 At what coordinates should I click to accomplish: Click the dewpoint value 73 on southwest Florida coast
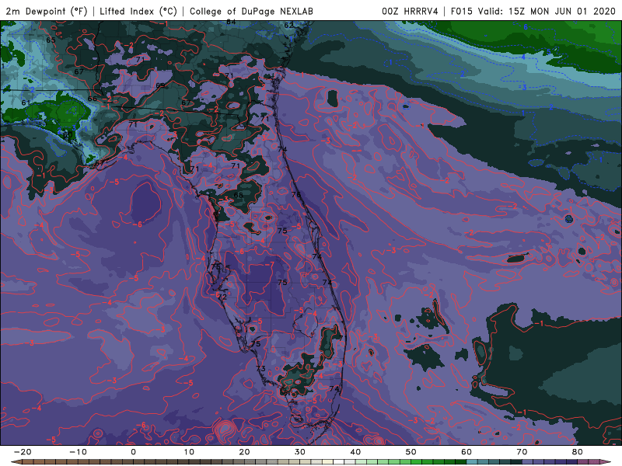pos(260,368)
